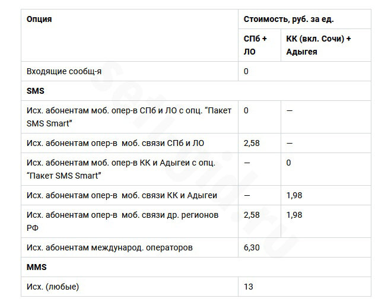Click 'КК (вкл. Сочи) + Адыгея' header
Screen dimensions: 391x305
point(319,45)
